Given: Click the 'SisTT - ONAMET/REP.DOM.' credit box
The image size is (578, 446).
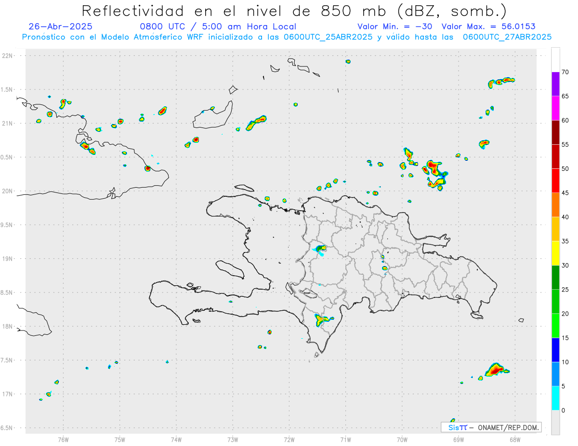Looking at the screenshot, I should coord(491,427).
